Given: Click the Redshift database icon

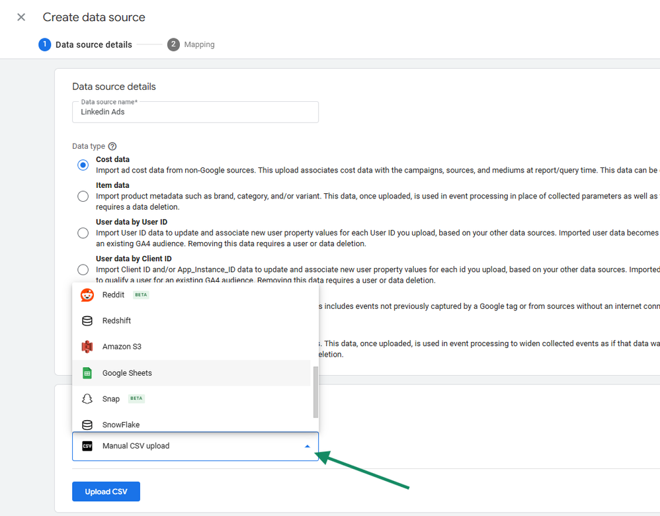Looking at the screenshot, I should pyautogui.click(x=87, y=321).
